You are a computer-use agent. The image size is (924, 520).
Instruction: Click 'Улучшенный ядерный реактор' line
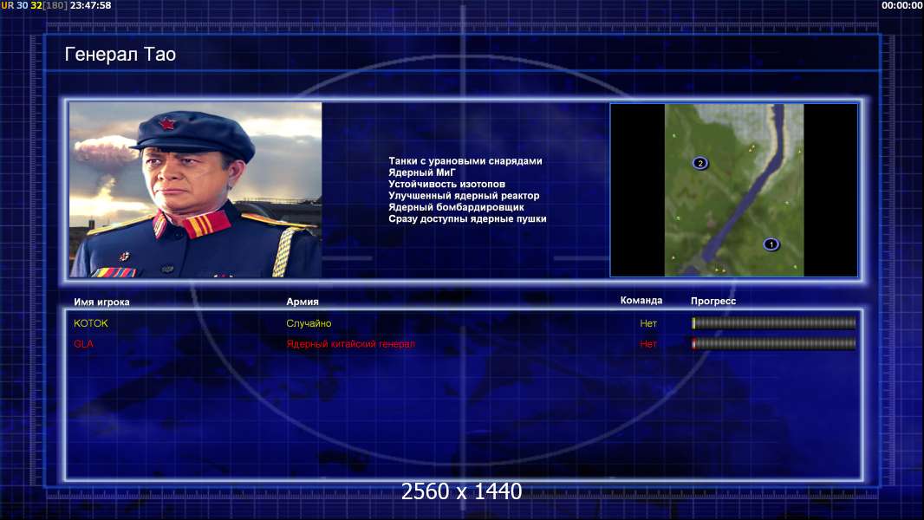[x=464, y=196]
